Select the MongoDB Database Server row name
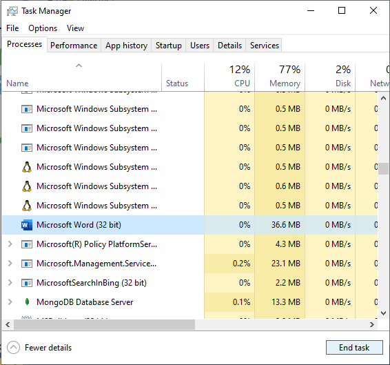Image resolution: width=390 pixels, height=365 pixels. click(x=85, y=302)
